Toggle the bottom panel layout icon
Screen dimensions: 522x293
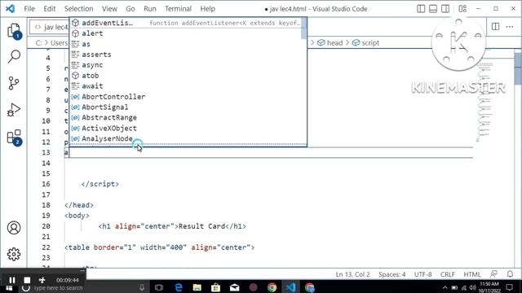[433, 9]
